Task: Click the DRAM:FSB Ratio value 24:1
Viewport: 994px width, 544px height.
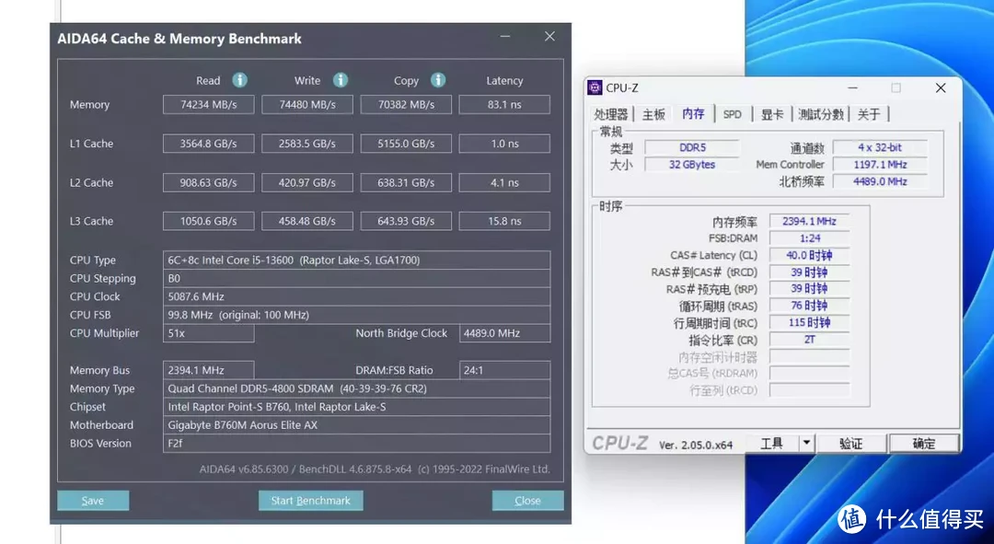Action: (x=504, y=370)
